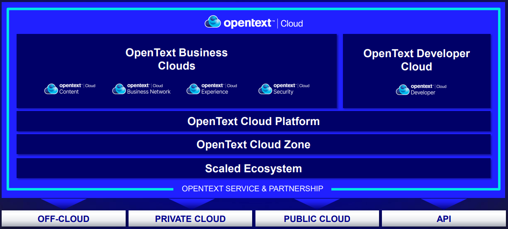This screenshot has width=508, height=229.
Task: Select the OpenText Cloud Platform bar
Action: click(x=253, y=121)
